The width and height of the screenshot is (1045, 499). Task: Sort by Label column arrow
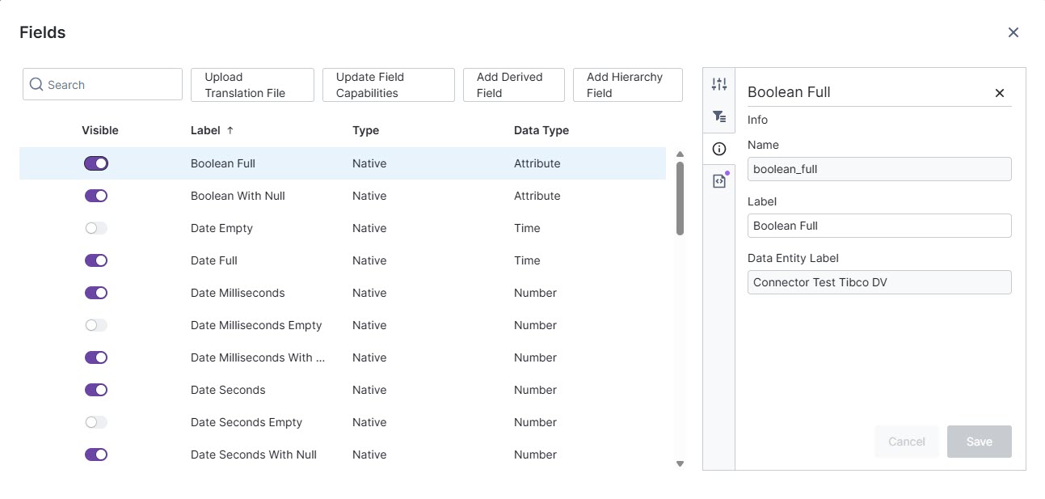coord(230,130)
